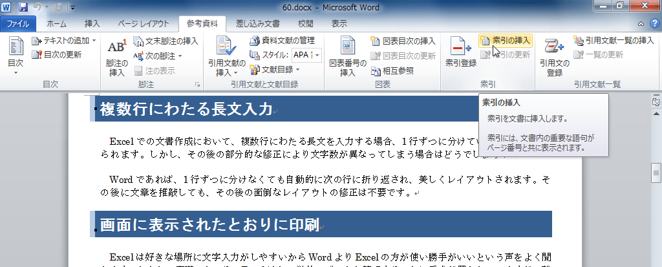662x267 pixels.
Task: Click the 索引登録 mark entry icon
Action: (x=461, y=53)
